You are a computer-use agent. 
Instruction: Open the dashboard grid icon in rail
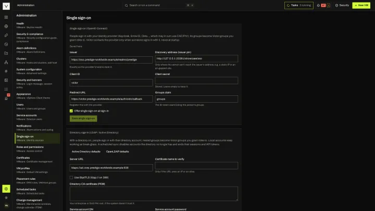[x=6, y=17]
